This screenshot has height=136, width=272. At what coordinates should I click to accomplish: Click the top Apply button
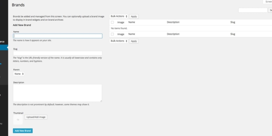click(134, 16)
